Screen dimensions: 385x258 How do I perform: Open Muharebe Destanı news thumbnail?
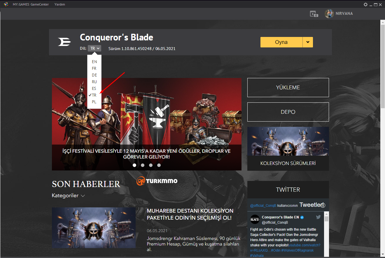pyautogui.click(x=94, y=228)
